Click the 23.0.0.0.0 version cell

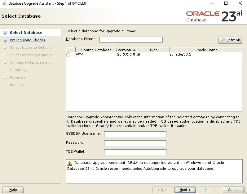(126, 54)
